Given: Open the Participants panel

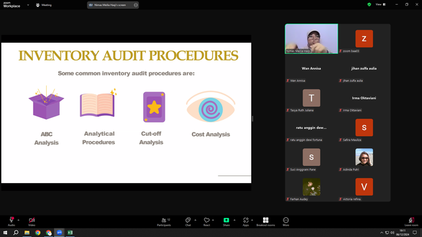Looking at the screenshot, I should pos(164,222).
